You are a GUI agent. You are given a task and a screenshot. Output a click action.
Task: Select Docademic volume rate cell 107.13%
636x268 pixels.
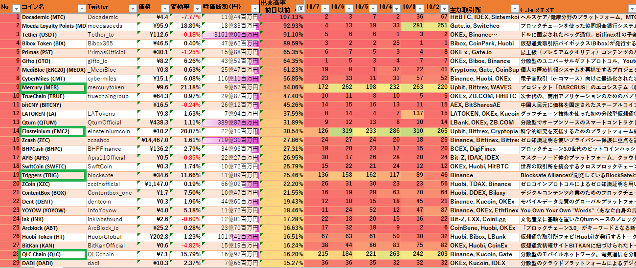click(x=282, y=17)
